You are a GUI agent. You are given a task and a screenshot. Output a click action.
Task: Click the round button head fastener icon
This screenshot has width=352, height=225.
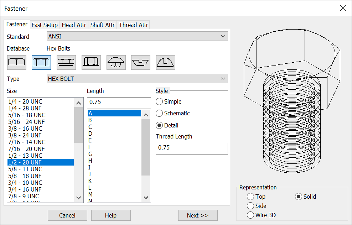[116, 62]
